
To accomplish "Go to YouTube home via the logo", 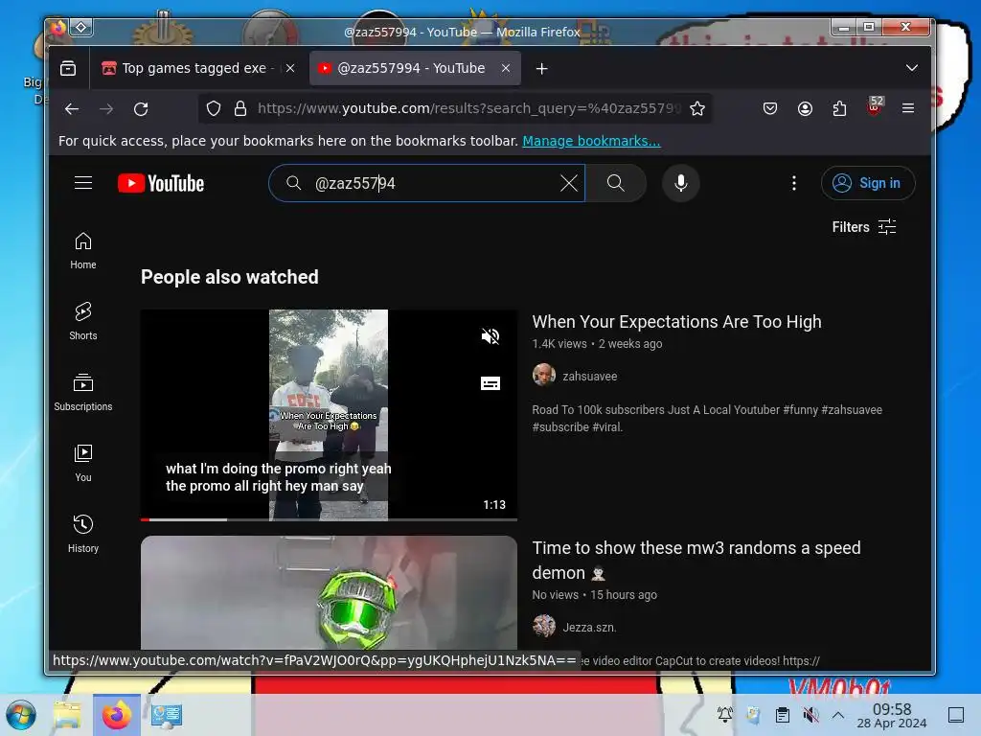I will click(161, 183).
